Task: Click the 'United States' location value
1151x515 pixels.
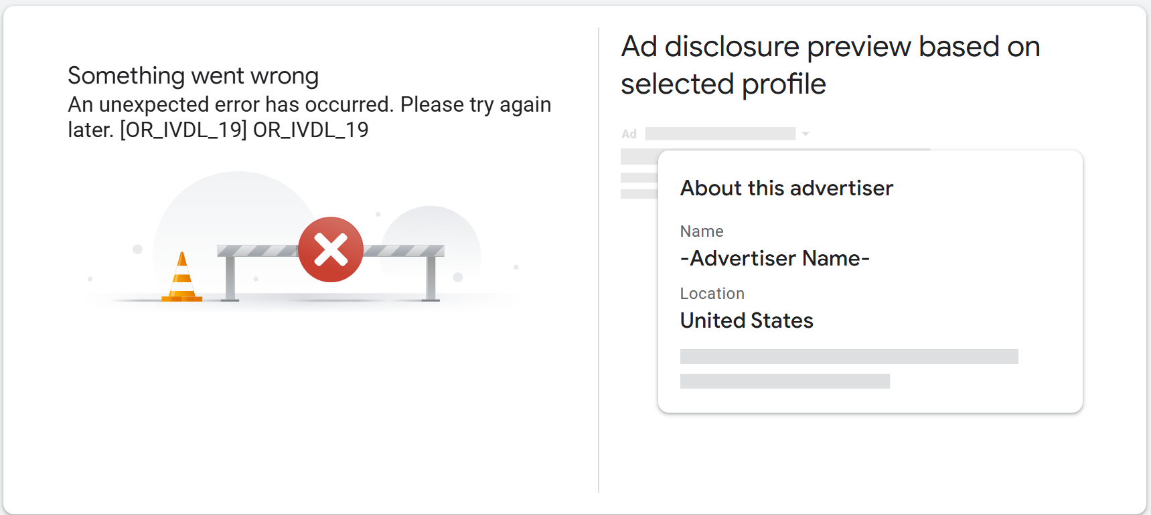Action: (747, 321)
